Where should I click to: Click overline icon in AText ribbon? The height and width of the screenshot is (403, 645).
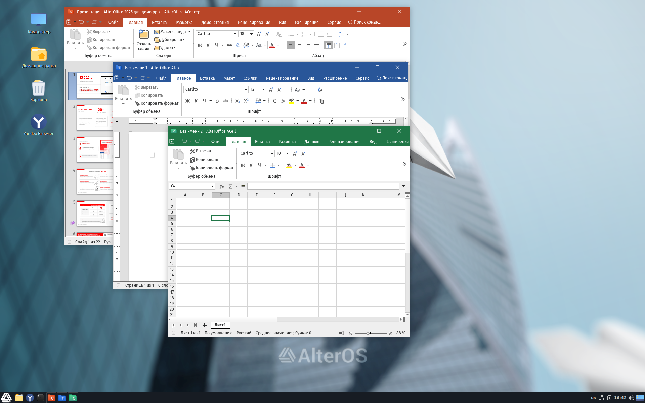pyautogui.click(x=217, y=101)
